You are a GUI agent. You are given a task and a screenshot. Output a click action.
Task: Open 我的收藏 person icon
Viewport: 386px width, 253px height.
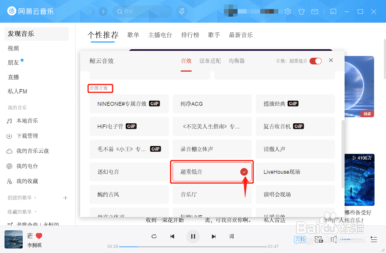(x=9, y=181)
